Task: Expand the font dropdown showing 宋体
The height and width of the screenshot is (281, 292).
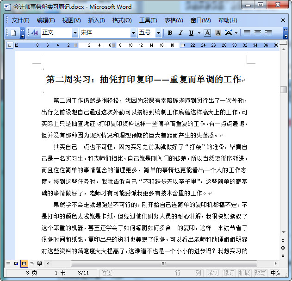Action: click(133, 33)
